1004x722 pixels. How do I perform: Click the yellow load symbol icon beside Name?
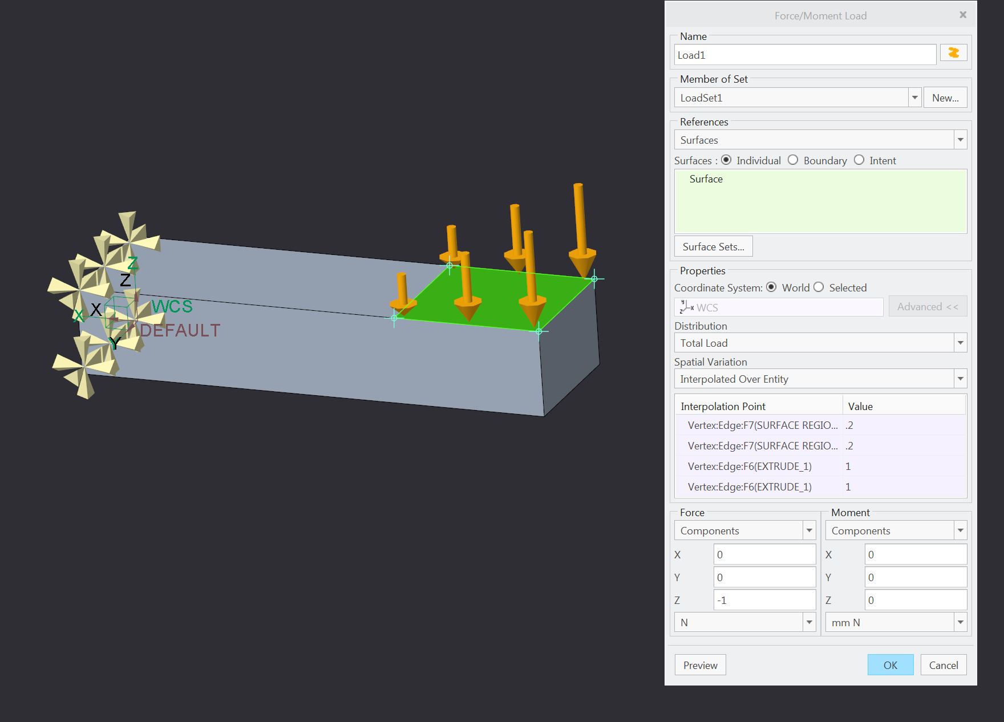coord(953,52)
